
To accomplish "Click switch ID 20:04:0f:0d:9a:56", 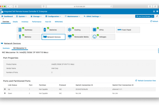I will click(x=82, y=89).
